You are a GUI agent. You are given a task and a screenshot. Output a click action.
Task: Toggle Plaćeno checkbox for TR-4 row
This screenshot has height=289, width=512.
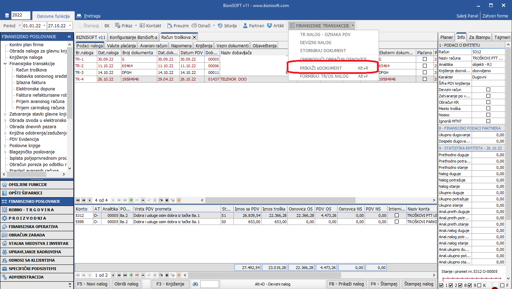click(425, 79)
